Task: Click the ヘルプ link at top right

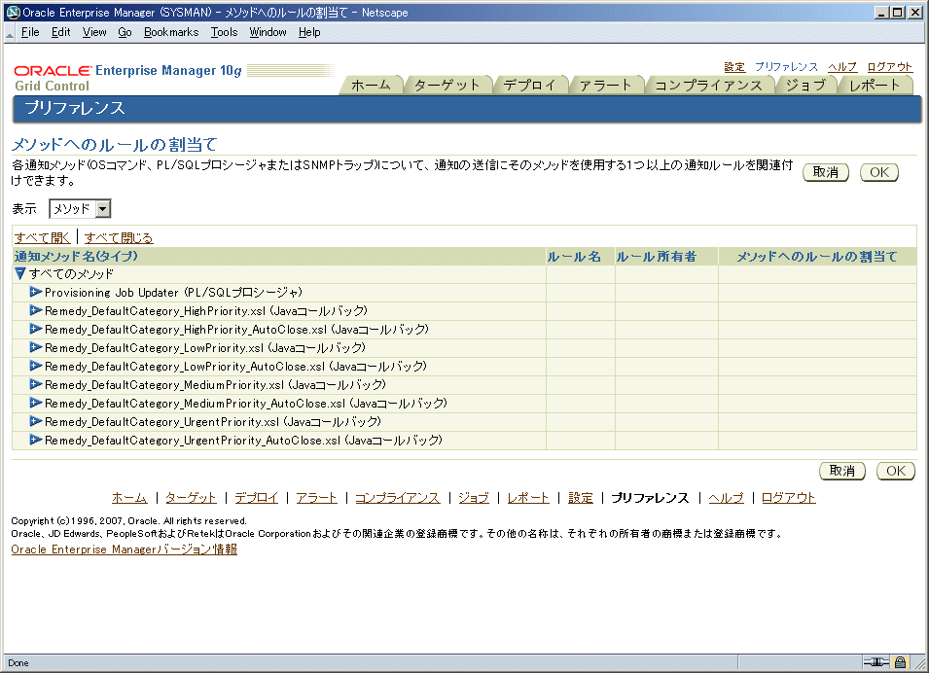Action: coord(841,67)
